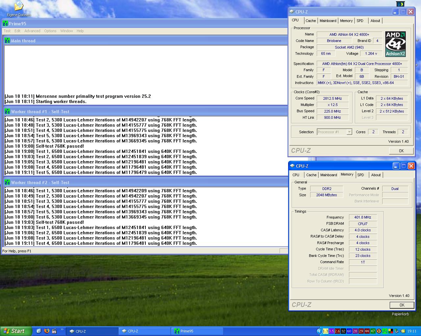Click the 'Self-test 768K passed!' line in Worker #1
The height and width of the screenshot is (336, 421).
(44, 146)
